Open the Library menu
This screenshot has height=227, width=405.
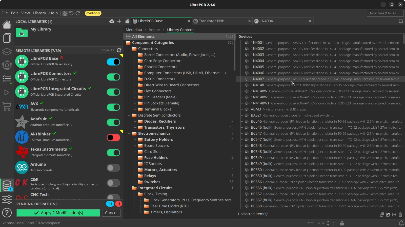coord(39,13)
